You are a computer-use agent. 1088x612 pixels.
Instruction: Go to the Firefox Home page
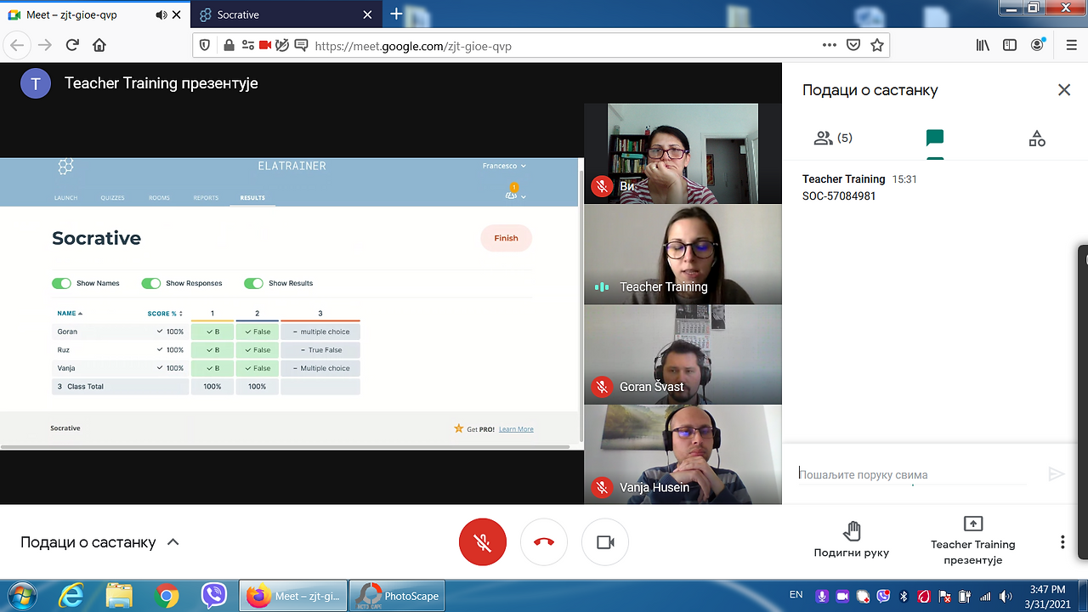tap(99, 45)
